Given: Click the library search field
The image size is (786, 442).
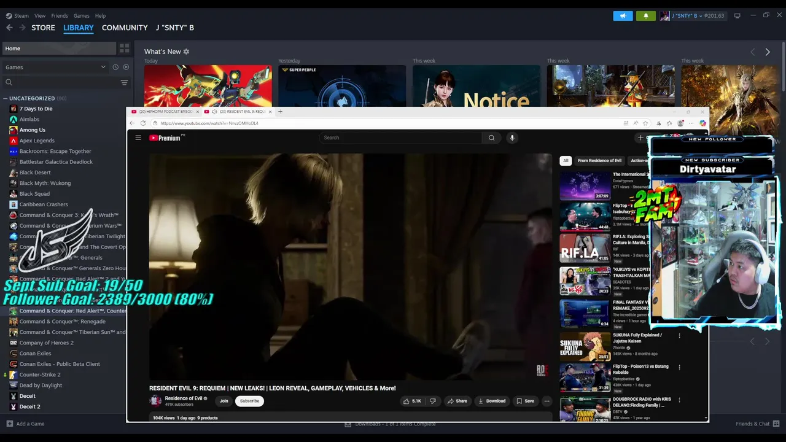Looking at the screenshot, I should (x=61, y=82).
